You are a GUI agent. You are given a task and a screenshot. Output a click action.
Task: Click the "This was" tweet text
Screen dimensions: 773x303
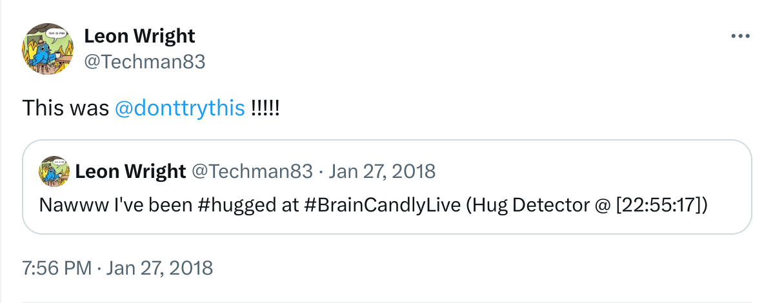66,108
